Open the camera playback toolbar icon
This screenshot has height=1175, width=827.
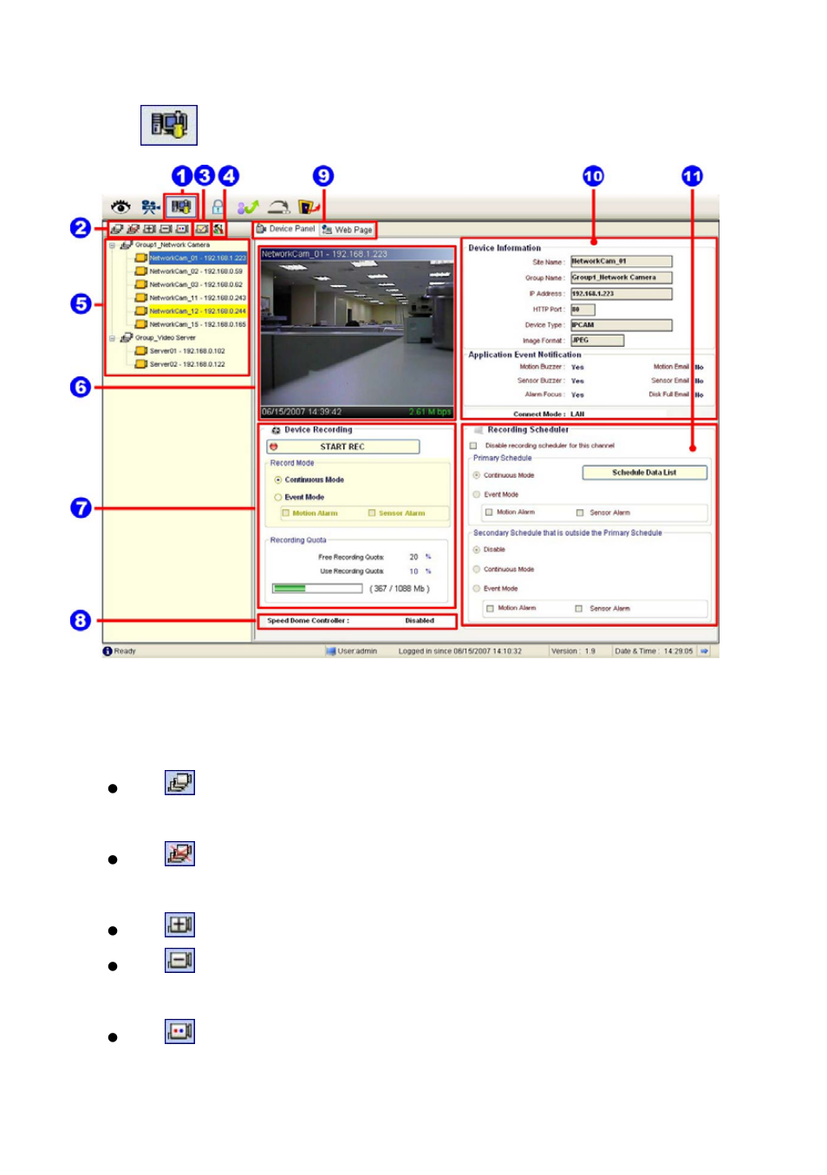(x=151, y=207)
